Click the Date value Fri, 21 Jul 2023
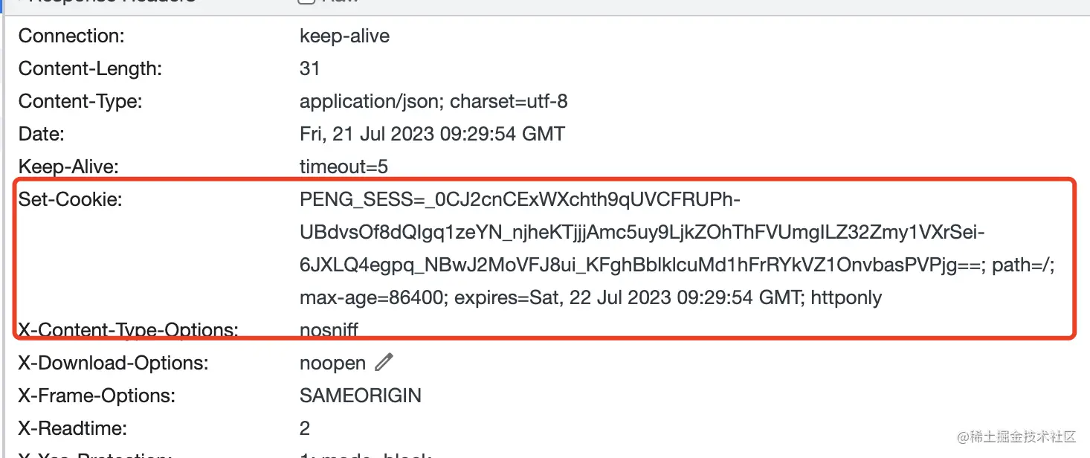This screenshot has width=1090, height=458. pyautogui.click(x=432, y=134)
